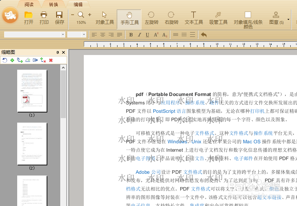Image resolution: width=297 pixels, height=206 pixels.
Task: Click the PostScript 语言 link
Action: tap(169, 111)
